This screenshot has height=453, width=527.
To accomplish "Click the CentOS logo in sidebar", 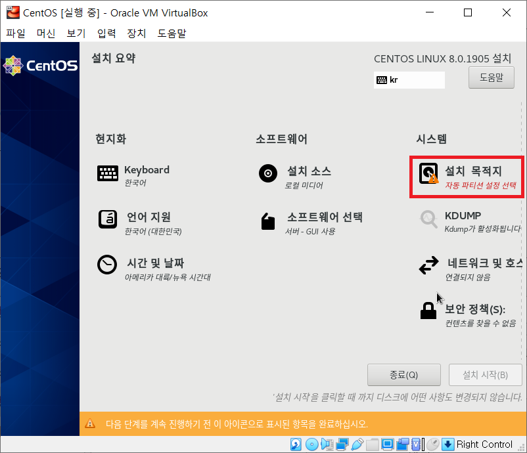I will click(x=40, y=66).
